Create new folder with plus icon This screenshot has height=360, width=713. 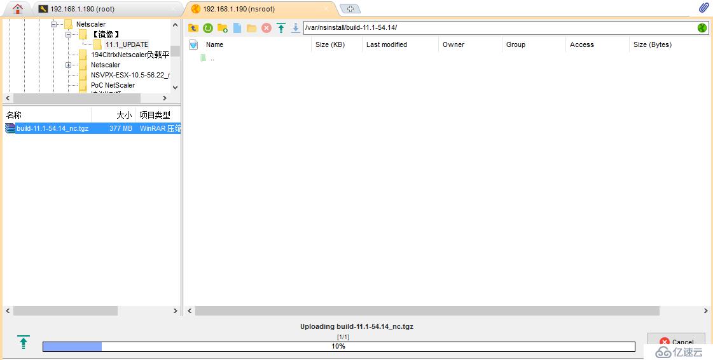tap(223, 28)
